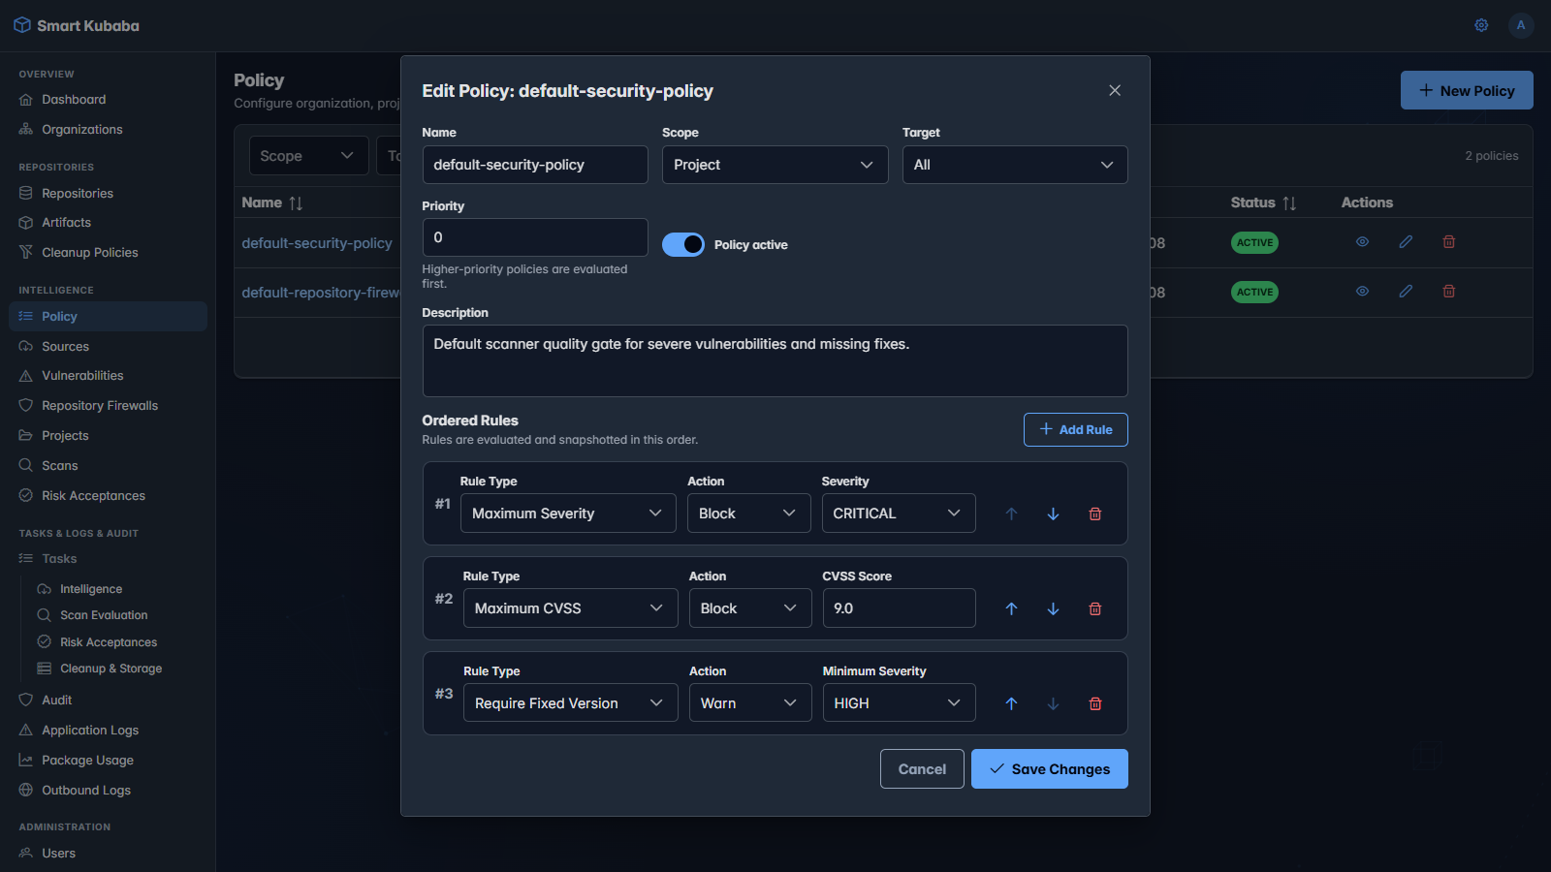Open rule #1 Action dropdown

[x=748, y=514]
